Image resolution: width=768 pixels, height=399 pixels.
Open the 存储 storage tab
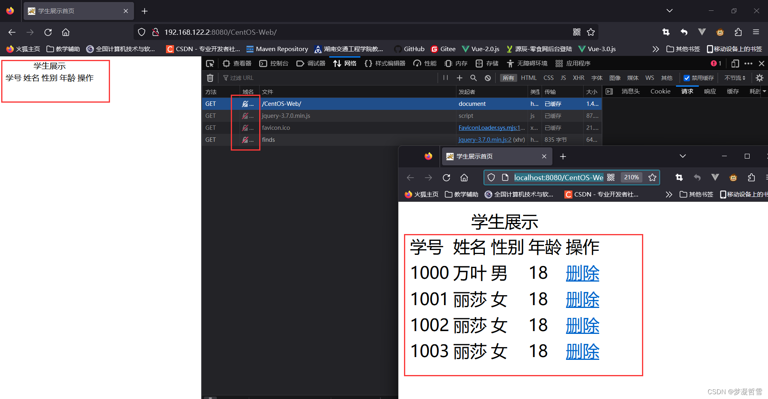click(487, 64)
